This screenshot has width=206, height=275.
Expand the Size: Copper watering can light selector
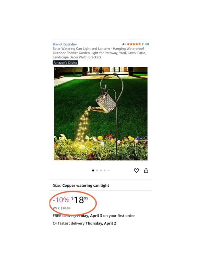101,185
